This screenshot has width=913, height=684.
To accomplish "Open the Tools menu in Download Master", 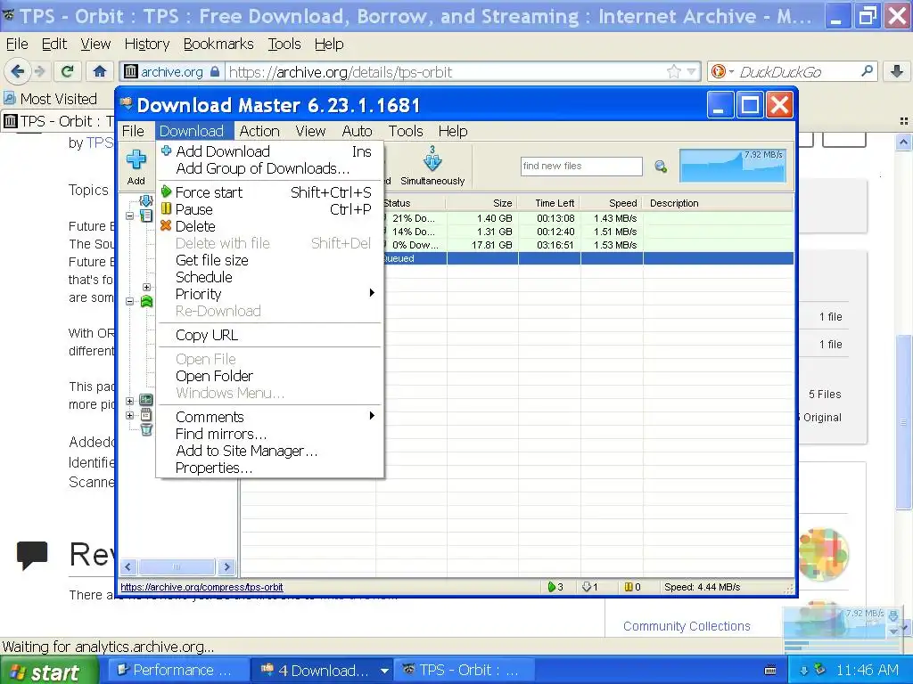I will tap(406, 131).
